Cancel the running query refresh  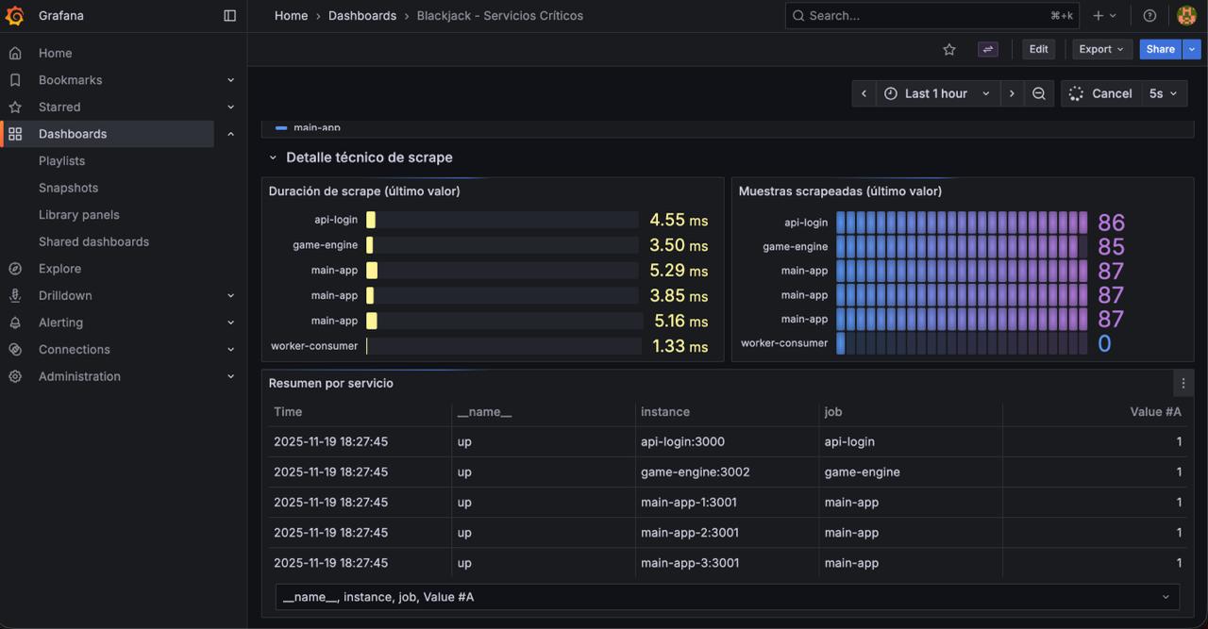1100,93
